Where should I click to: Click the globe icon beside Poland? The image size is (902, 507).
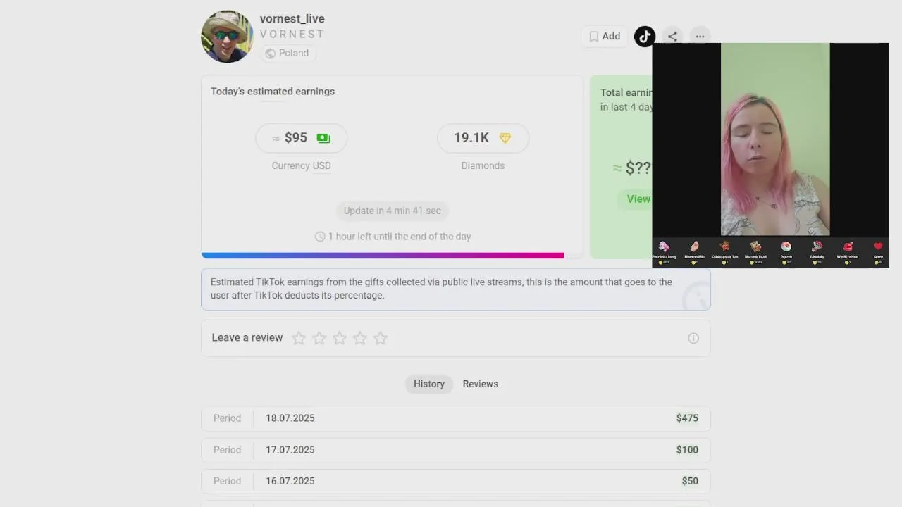pos(270,54)
